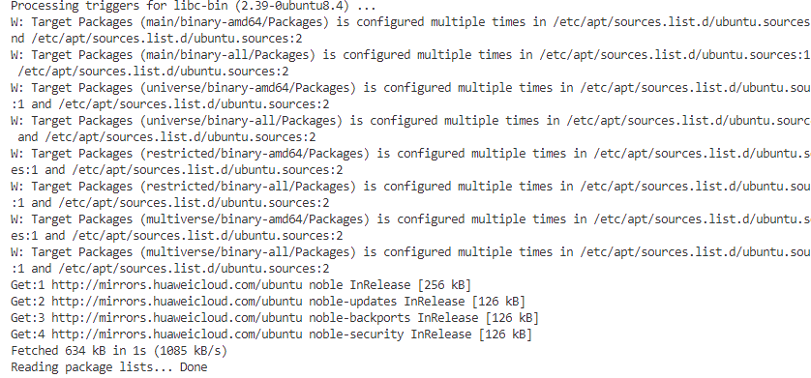Screen dimensions: 811x378
Task: Click the 'Processing triggers for libc-bin' line
Action: point(194,7)
